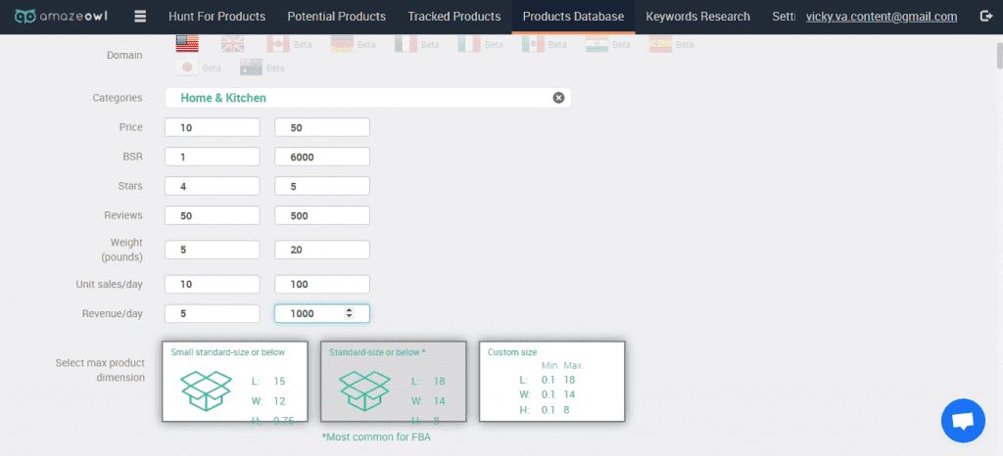Adjust the Revenue/day maximum spinner arrows
This screenshot has width=1003, height=456.
point(349,313)
